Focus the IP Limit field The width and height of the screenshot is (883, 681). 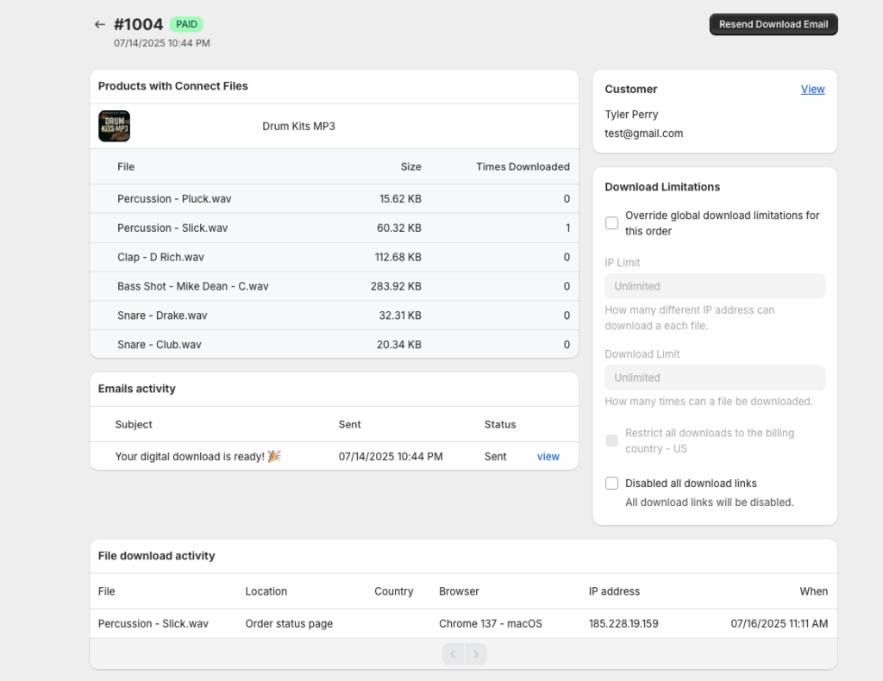coord(715,286)
